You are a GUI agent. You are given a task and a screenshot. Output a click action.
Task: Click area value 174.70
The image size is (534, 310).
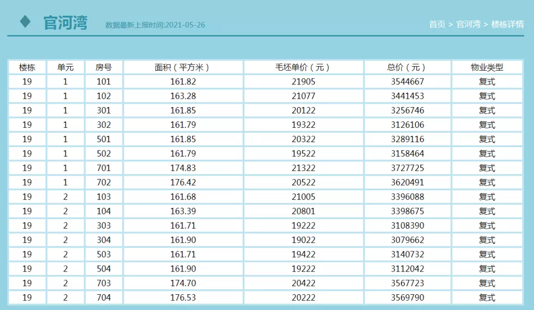click(x=183, y=283)
